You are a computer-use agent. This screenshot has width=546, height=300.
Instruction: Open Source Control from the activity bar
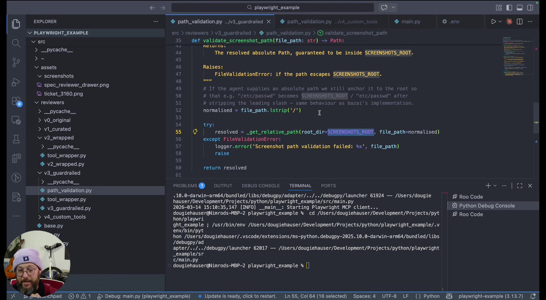16,62
